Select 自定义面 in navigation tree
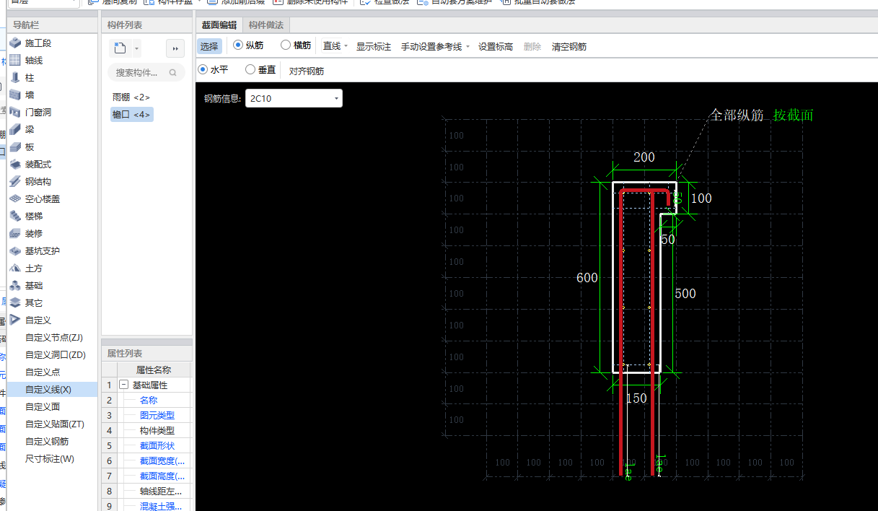This screenshot has height=511, width=878. pyautogui.click(x=43, y=407)
